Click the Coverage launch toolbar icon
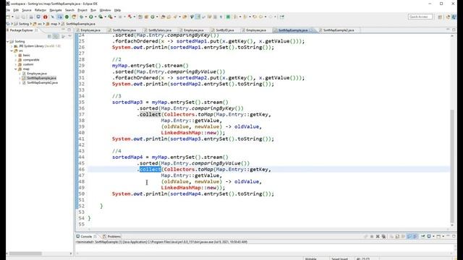Image resolution: width=463 pixels, height=260 pixels. 101,17
